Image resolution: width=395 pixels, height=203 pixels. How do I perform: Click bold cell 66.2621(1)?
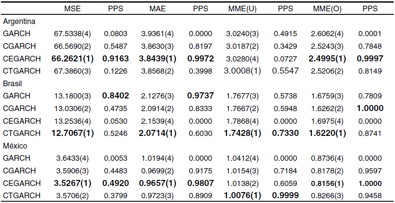click(x=72, y=58)
